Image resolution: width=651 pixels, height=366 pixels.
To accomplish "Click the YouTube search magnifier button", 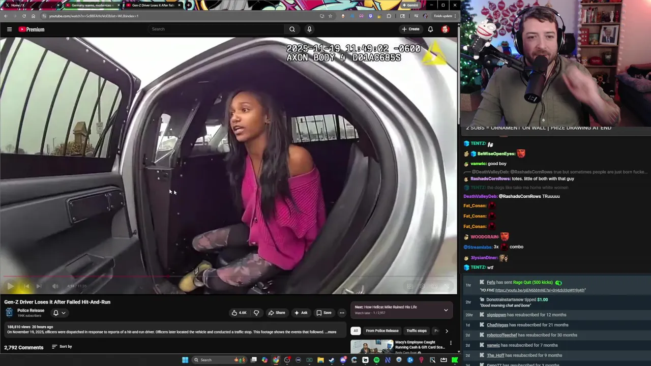I will (292, 29).
